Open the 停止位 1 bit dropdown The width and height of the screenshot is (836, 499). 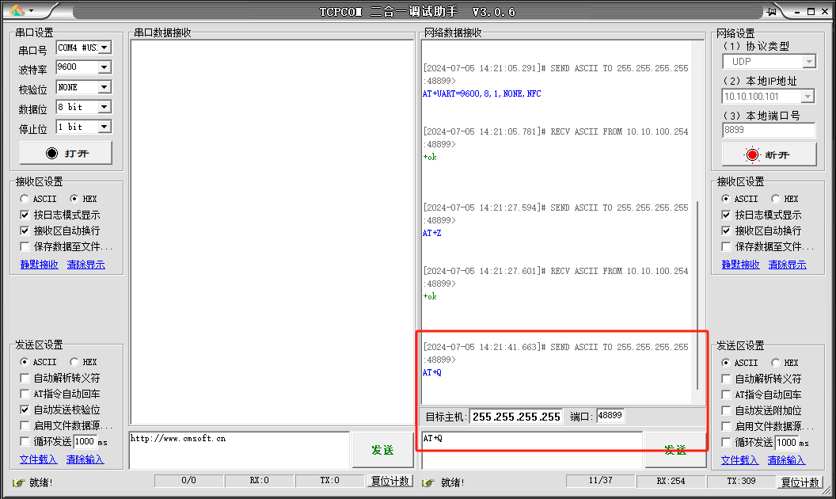click(x=104, y=127)
